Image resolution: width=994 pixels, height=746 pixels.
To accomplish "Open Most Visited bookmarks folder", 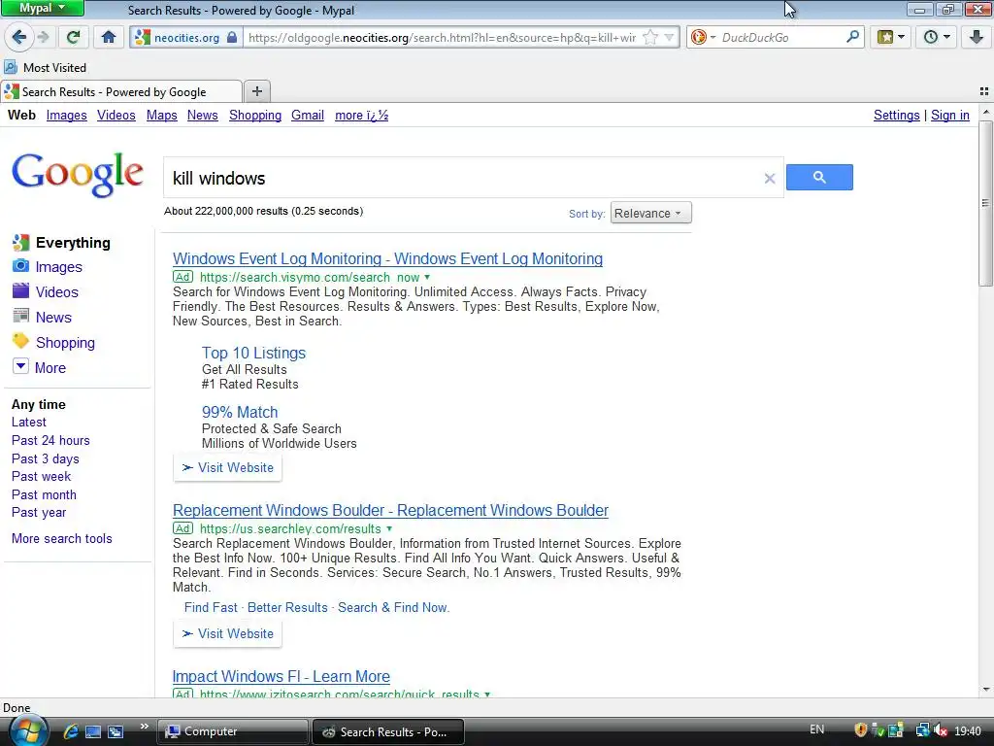I will click(x=45, y=67).
